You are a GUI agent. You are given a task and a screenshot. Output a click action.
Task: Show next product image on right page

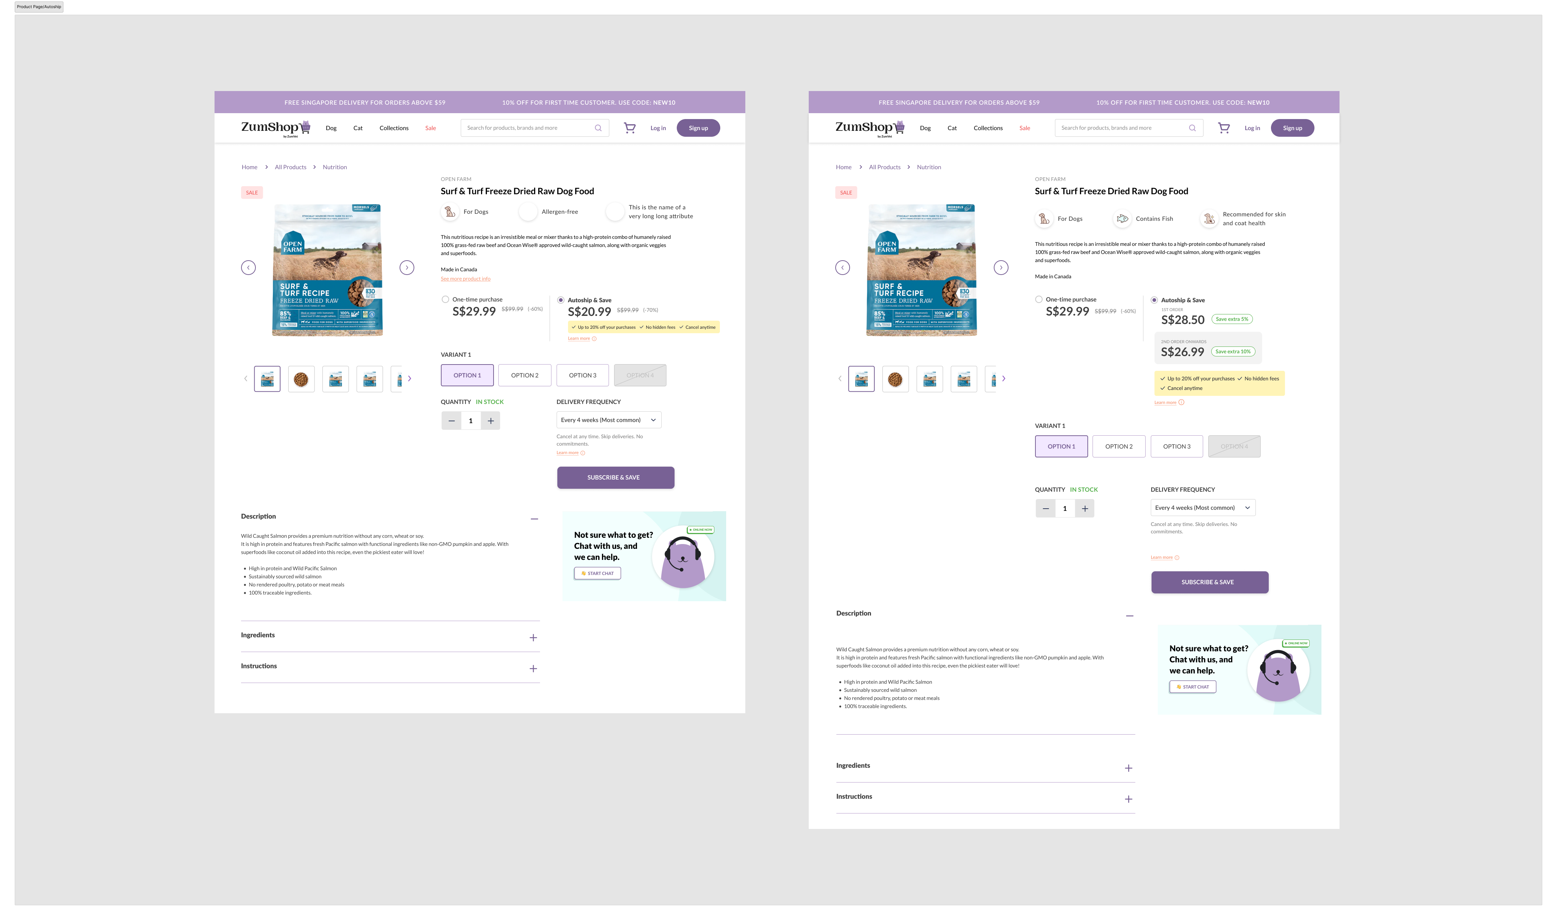click(1001, 267)
